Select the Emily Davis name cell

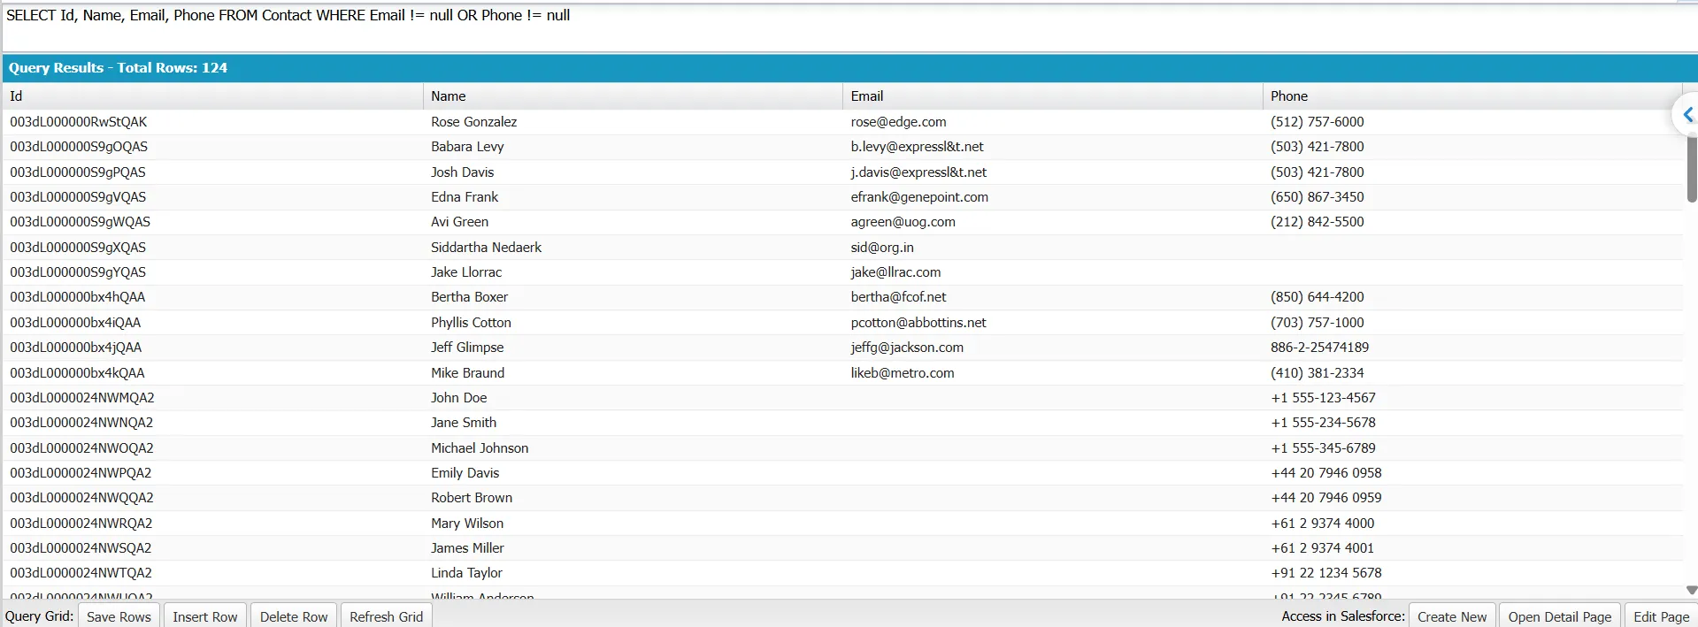(633, 473)
